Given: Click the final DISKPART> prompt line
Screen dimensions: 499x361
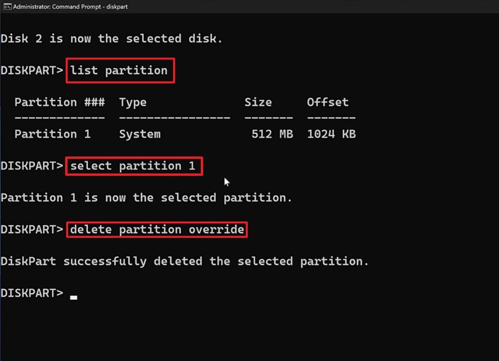Looking at the screenshot, I should [32, 293].
